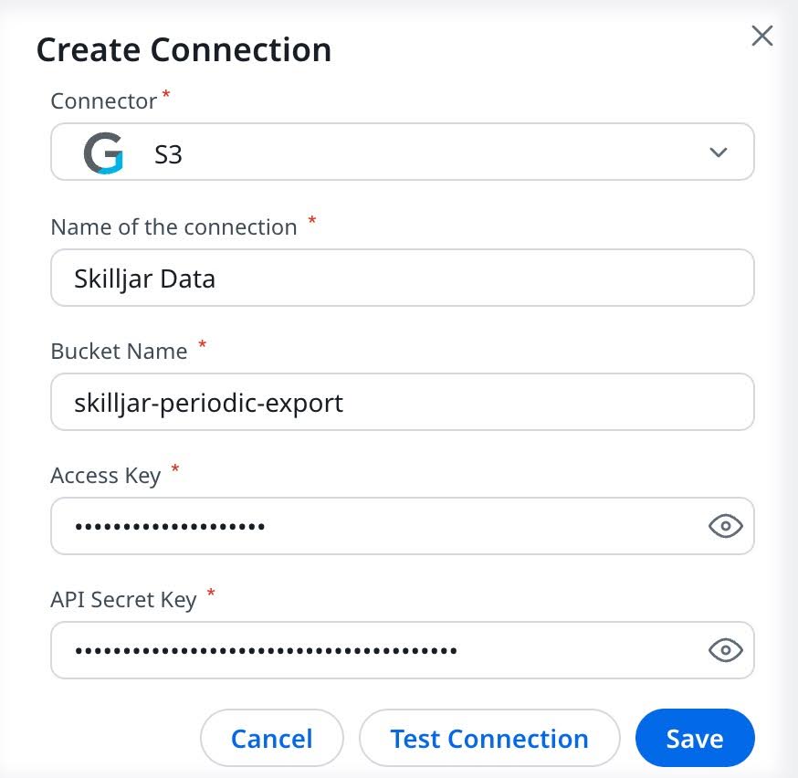The height and width of the screenshot is (778, 798).
Task: Click skilljar-periodic-export text
Action: click(x=208, y=403)
